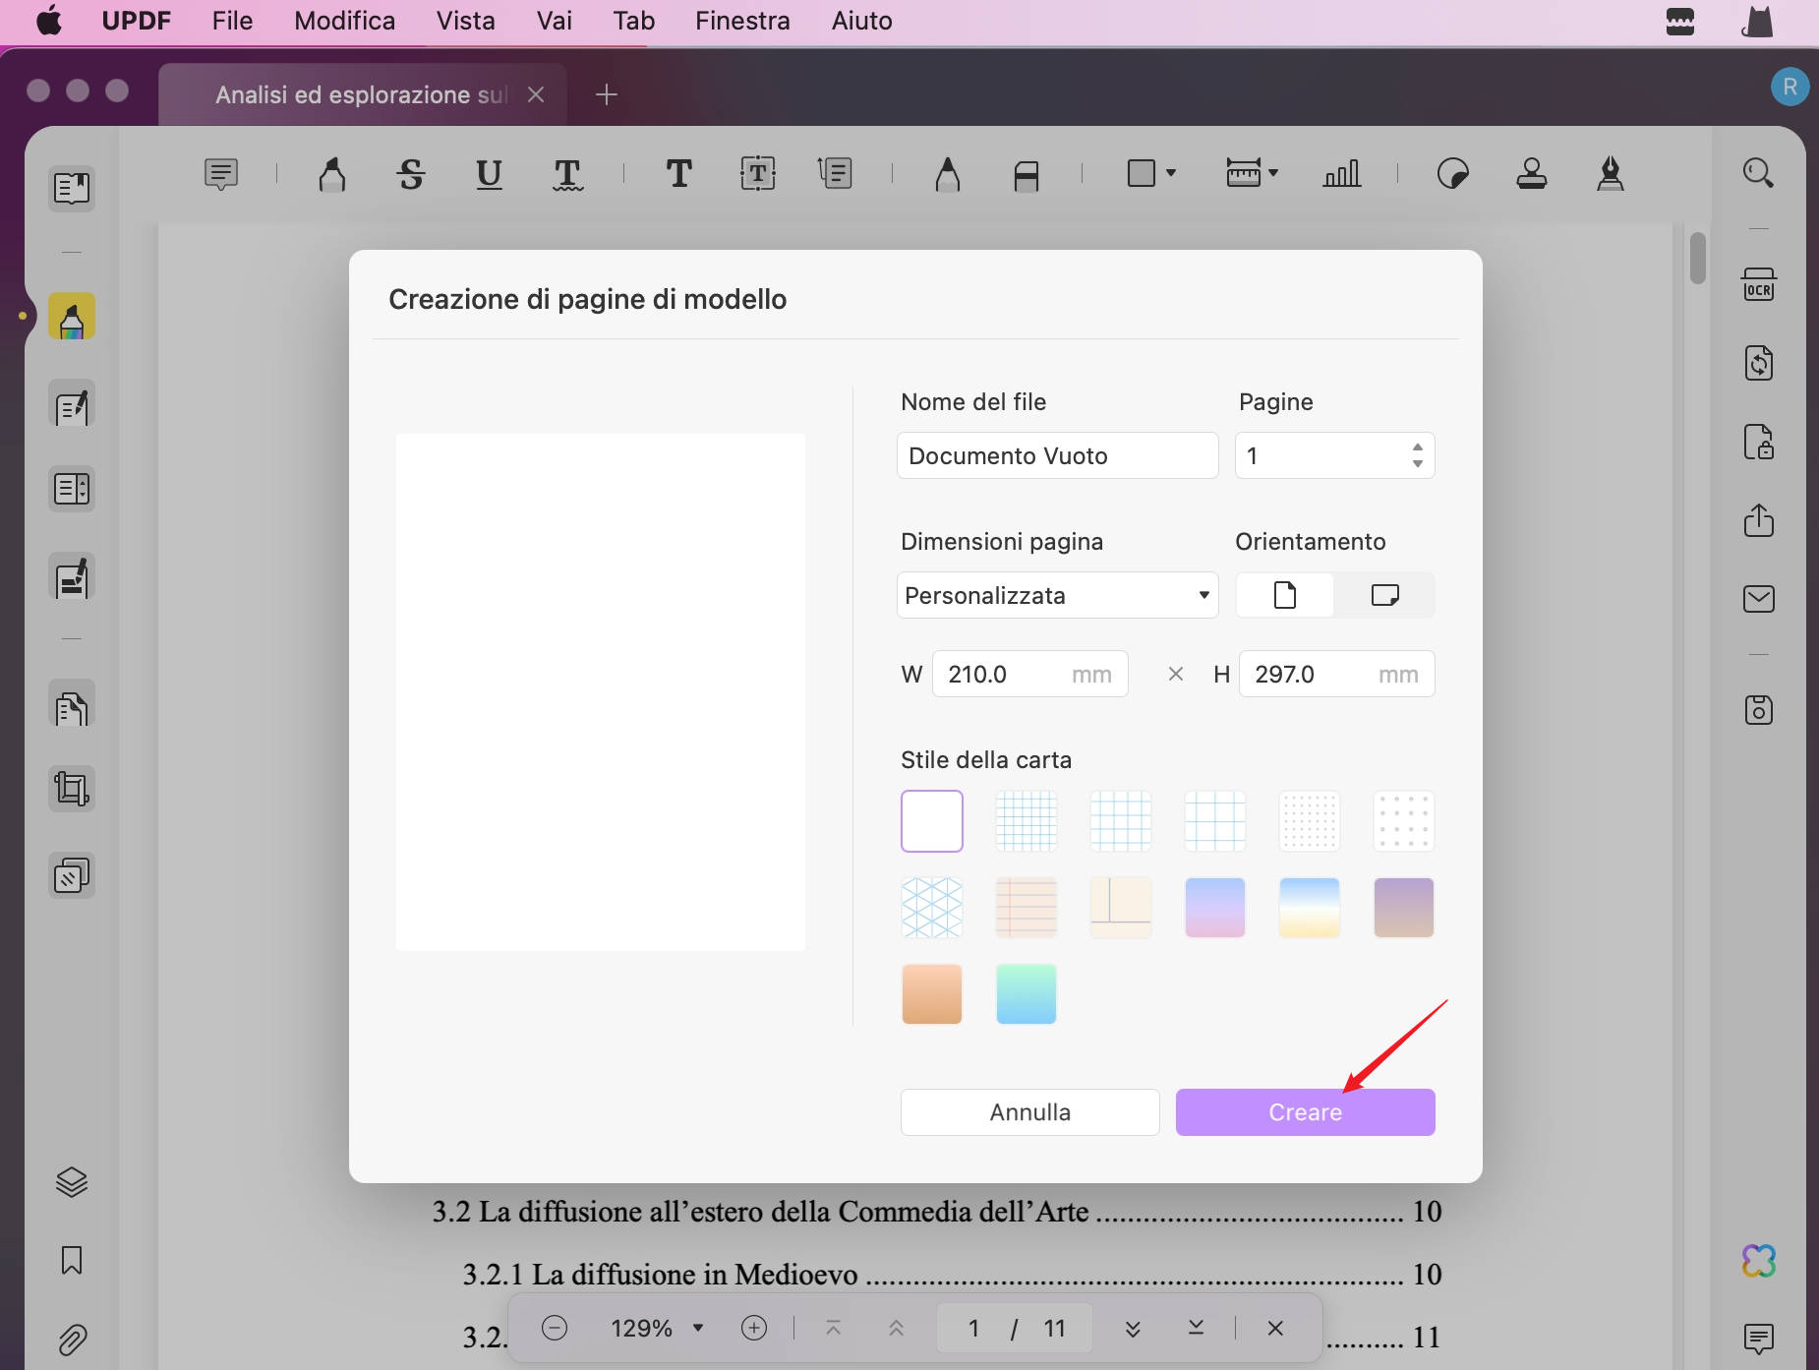The width and height of the screenshot is (1819, 1370).
Task: Click the save as other icon
Action: 1758,710
